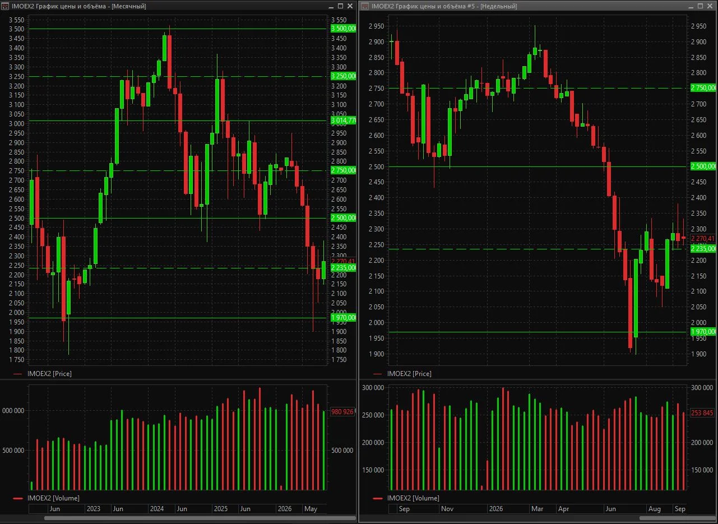
Task: Click the chart icon in the Месячный window title
Action: point(6,6)
